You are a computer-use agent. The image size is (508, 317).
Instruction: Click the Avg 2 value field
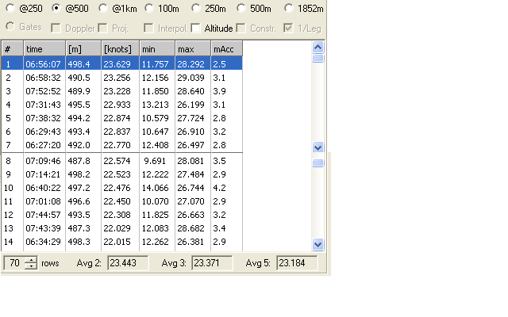click(x=129, y=263)
